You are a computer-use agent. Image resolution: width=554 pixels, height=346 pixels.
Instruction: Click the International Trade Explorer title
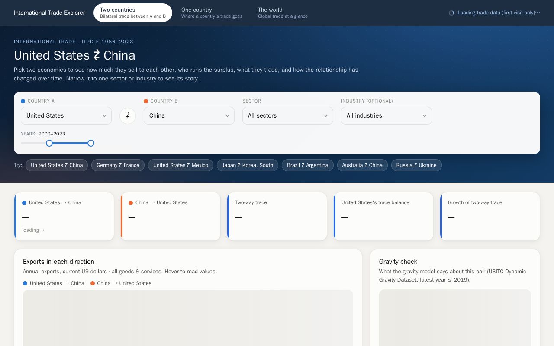(x=49, y=13)
